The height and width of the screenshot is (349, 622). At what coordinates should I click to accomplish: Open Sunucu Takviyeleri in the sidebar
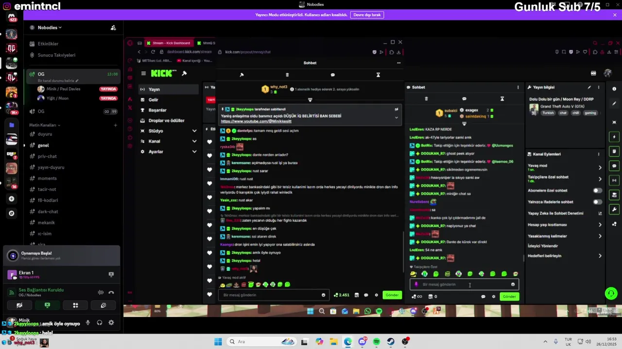[56, 55]
